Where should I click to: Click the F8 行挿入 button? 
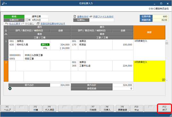(x=107, y=108)
